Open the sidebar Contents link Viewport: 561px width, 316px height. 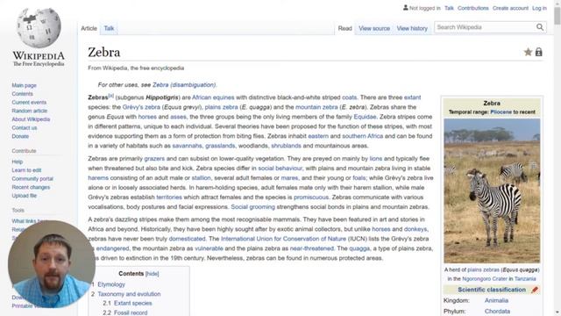point(22,94)
